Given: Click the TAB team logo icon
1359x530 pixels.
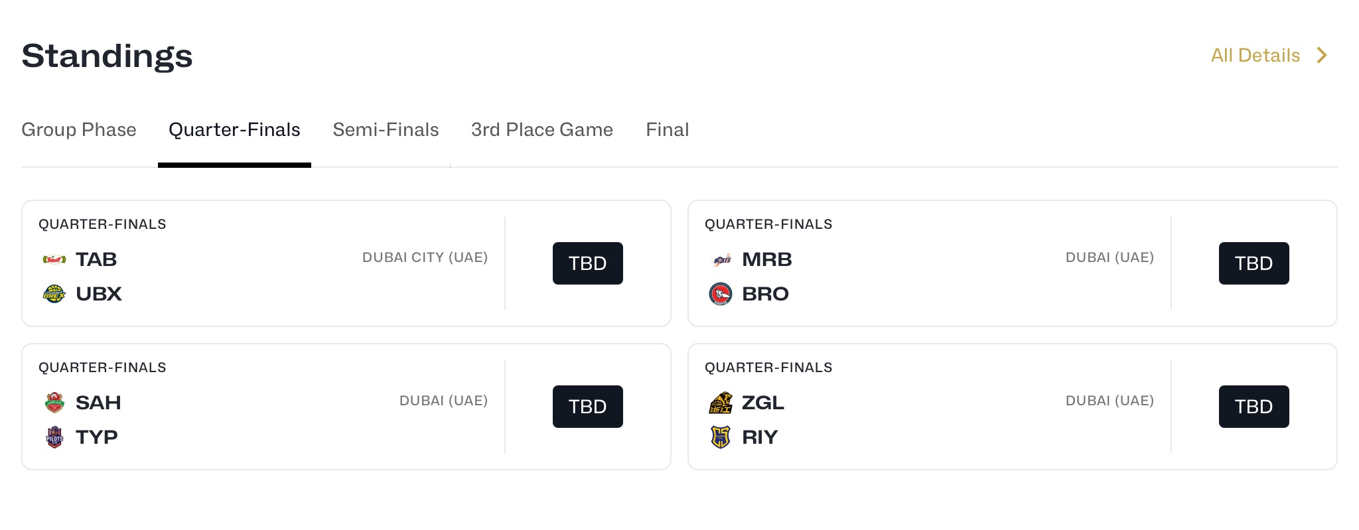Looking at the screenshot, I should (54, 259).
